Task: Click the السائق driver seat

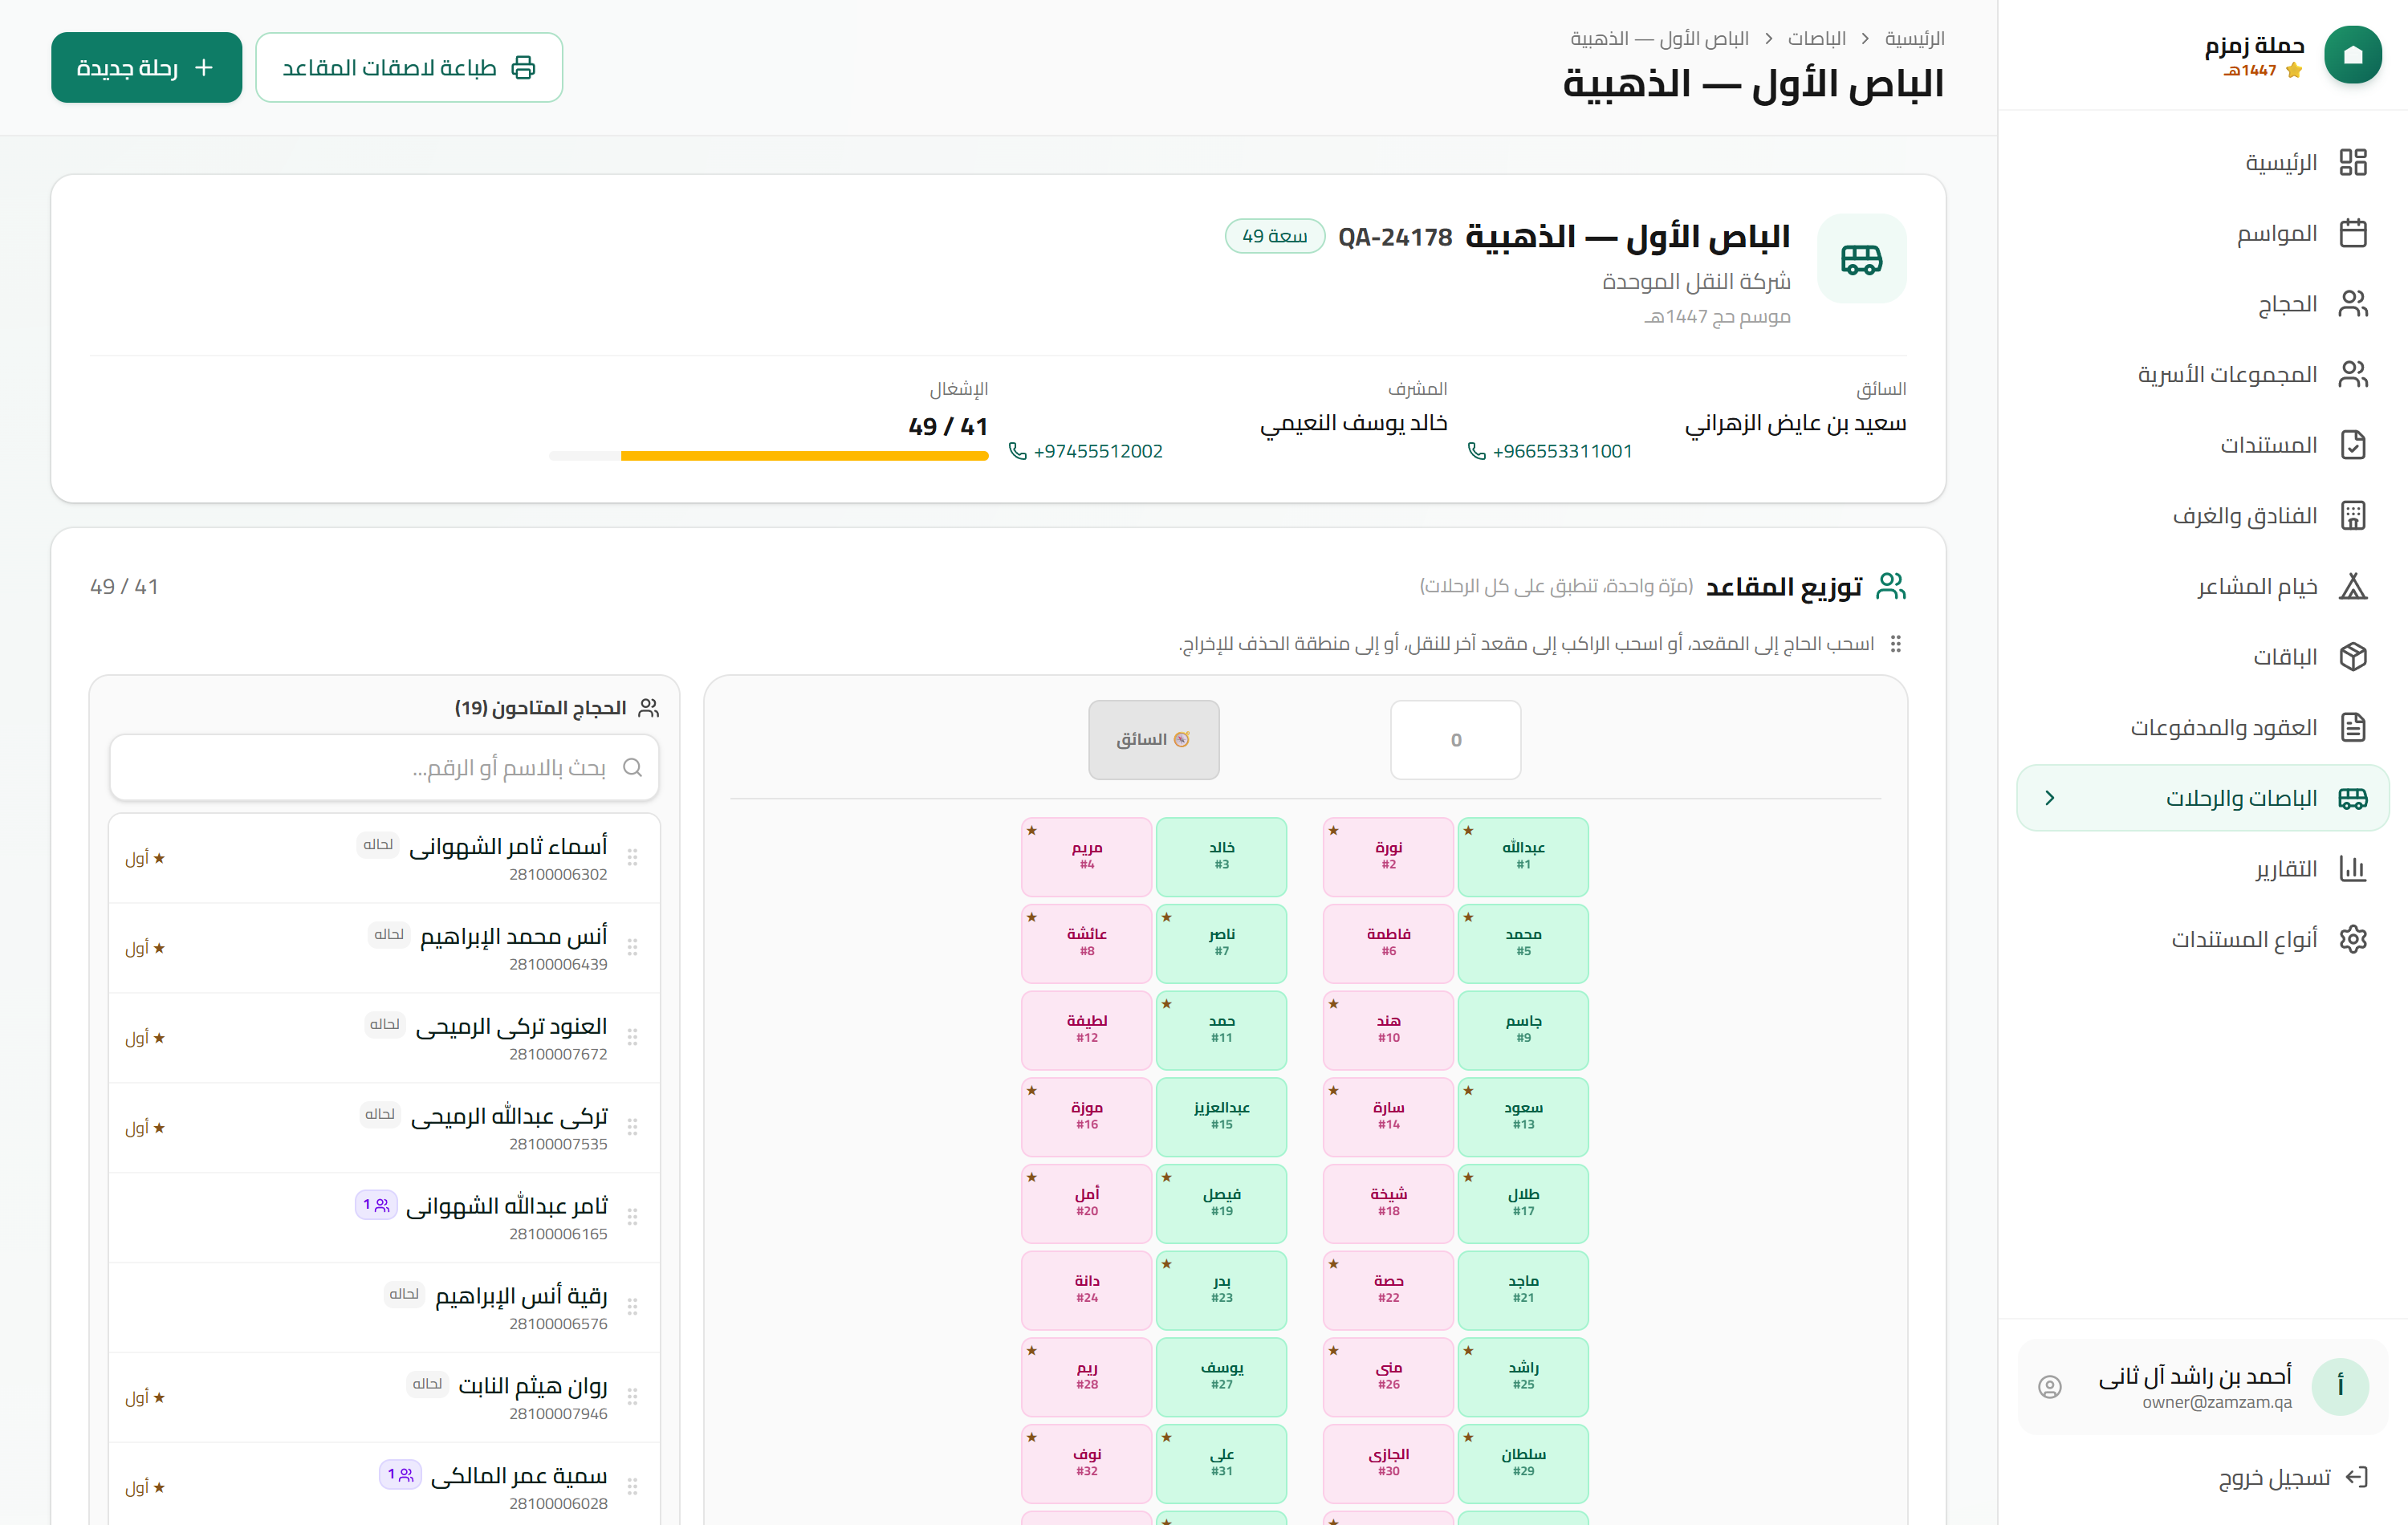Action: pyautogui.click(x=1153, y=740)
